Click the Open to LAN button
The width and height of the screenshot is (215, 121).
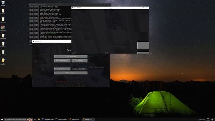point(79,69)
